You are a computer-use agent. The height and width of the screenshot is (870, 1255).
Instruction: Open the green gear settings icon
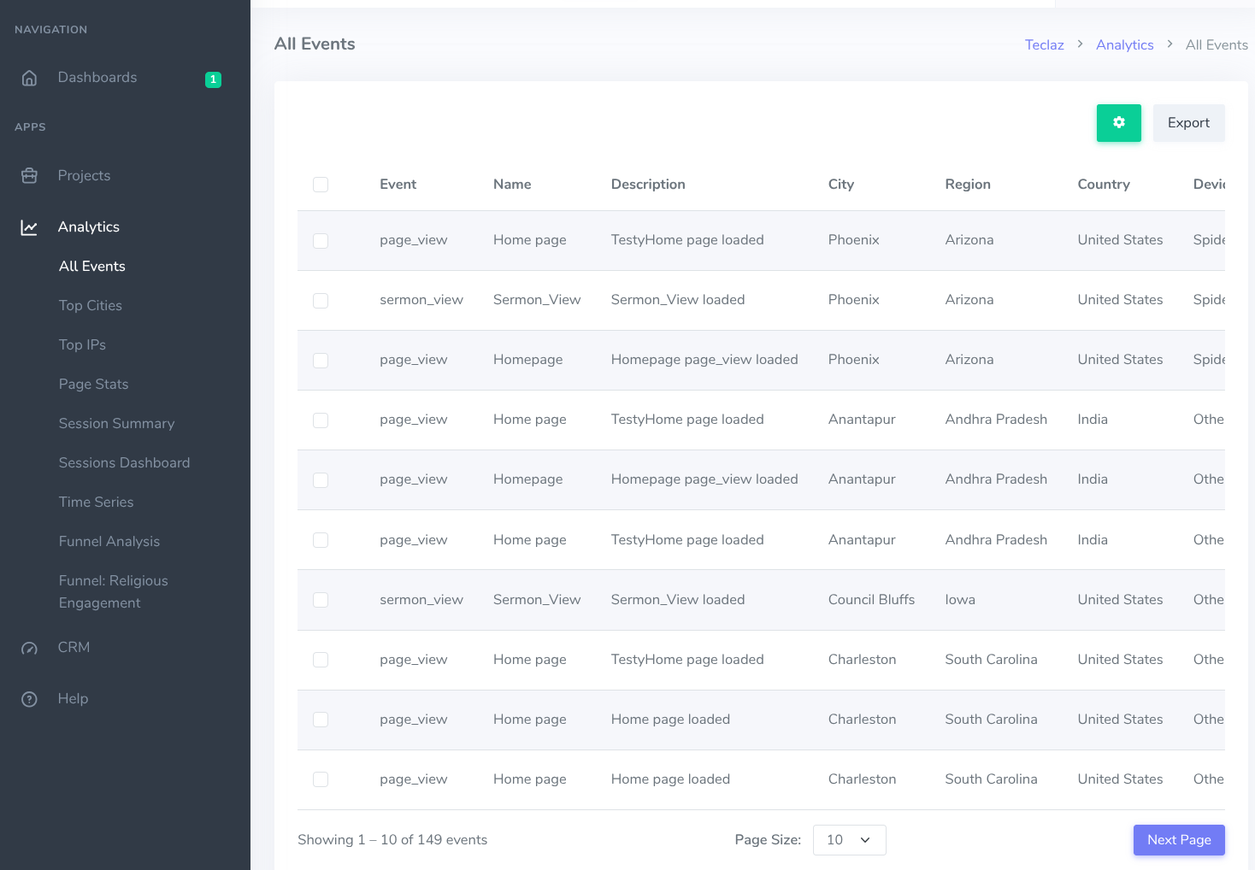[1118, 123]
